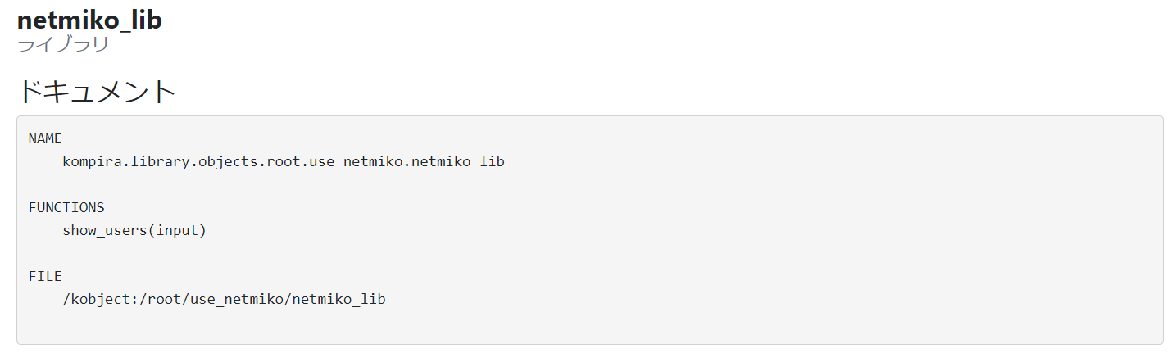Click the FILE label in documentation
Screen dimensions: 1172x357
(x=45, y=276)
